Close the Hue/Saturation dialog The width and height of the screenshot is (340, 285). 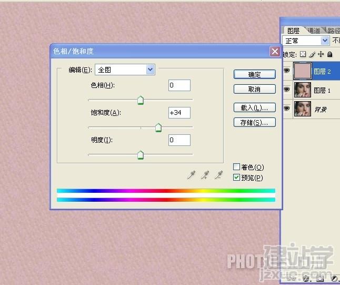[x=275, y=52]
